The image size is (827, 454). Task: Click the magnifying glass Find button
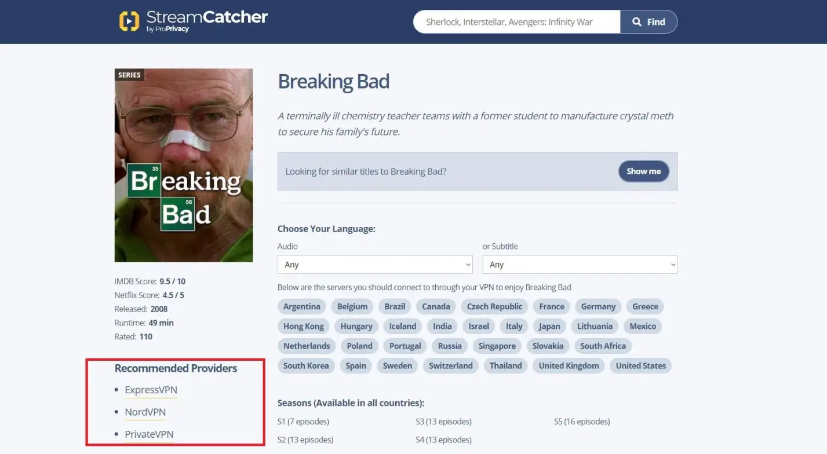tap(648, 22)
